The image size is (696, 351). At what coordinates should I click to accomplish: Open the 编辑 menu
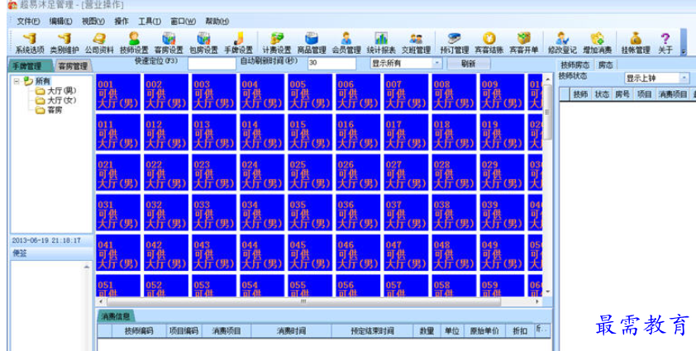61,21
